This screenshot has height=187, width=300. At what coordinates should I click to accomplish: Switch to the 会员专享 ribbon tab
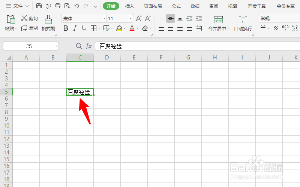(286, 6)
